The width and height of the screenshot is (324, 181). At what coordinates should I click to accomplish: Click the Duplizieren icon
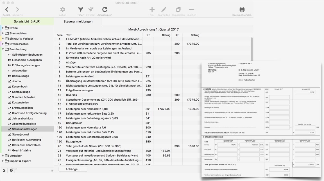(x=178, y=10)
